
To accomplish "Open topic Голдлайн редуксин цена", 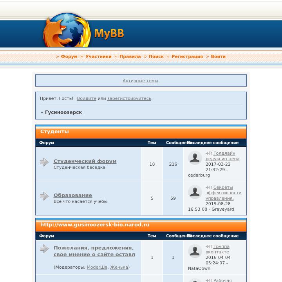I will [222, 156].
